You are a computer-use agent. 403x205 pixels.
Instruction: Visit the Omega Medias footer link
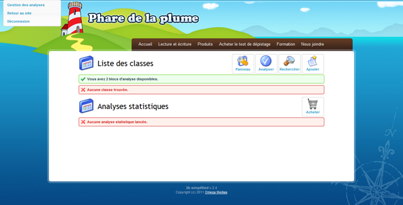click(216, 193)
